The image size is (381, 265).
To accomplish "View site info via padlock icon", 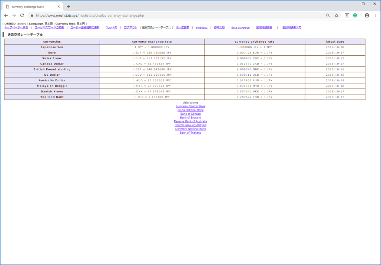I will click(32, 16).
